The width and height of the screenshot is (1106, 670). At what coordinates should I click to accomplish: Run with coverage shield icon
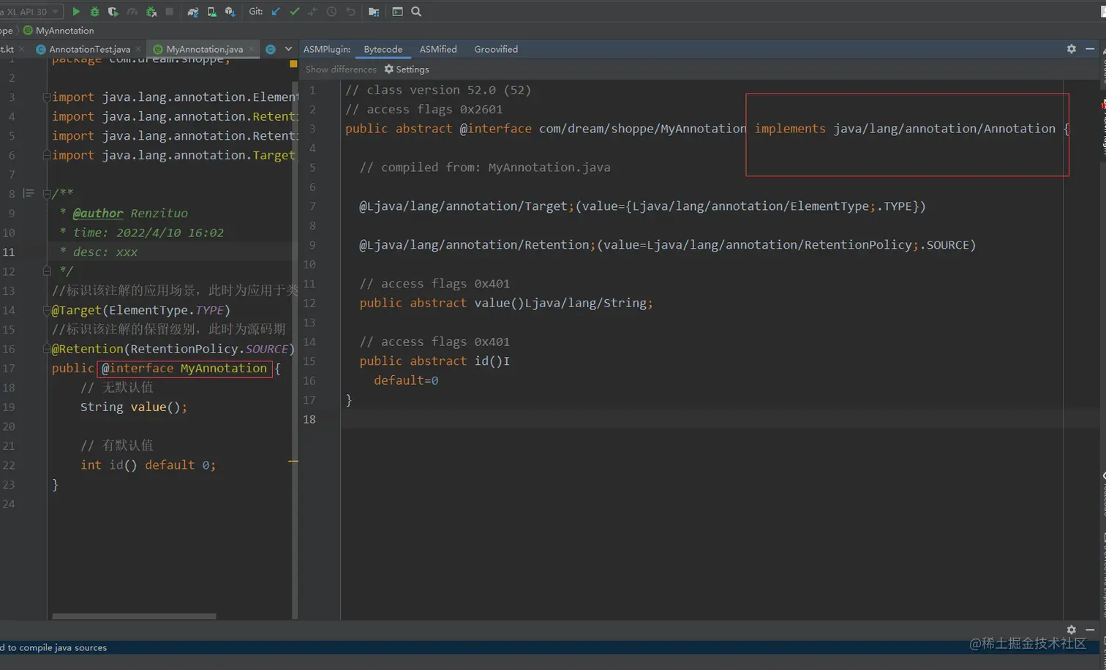pyautogui.click(x=113, y=12)
